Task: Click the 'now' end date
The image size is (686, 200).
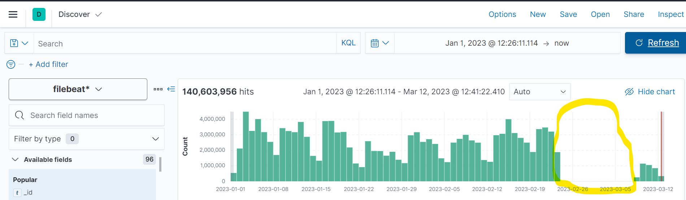Action: 561,43
